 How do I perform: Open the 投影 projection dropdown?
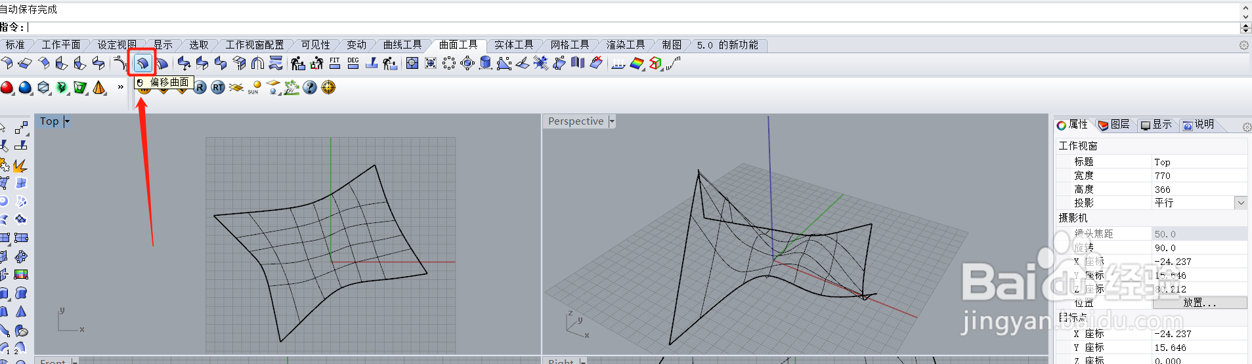click(x=1241, y=203)
